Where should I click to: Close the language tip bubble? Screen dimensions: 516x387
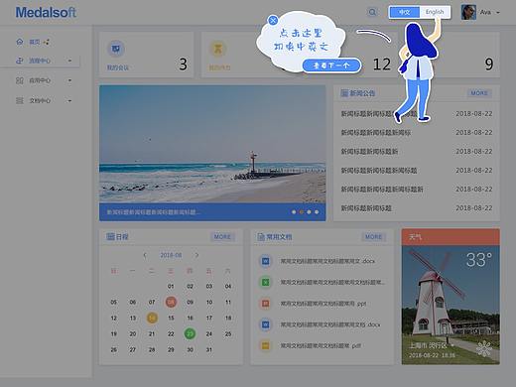pos(273,21)
